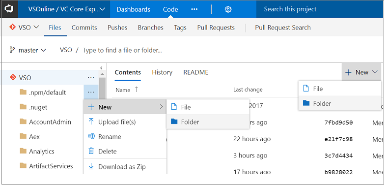Click the Visual Studio logo icon
The width and height of the screenshot is (387, 186).
[9, 9]
